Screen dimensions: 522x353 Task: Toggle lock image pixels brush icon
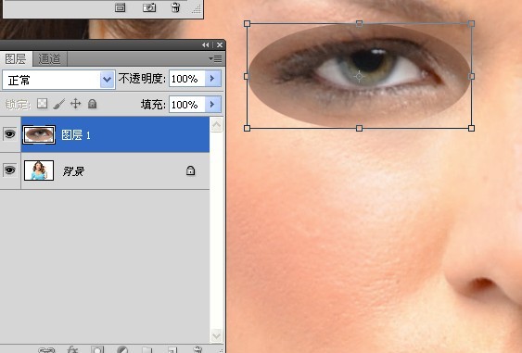click(59, 104)
